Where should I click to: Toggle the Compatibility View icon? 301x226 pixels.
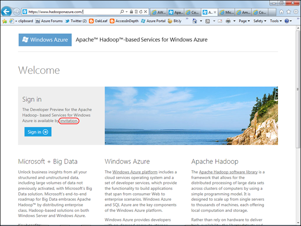coord(136,12)
